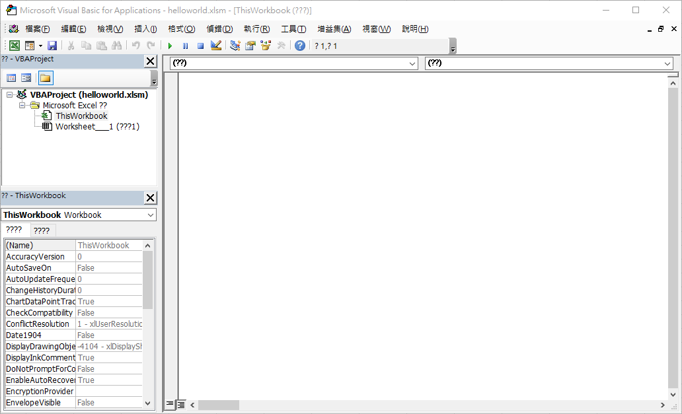
Task: Click the Reset (stop) square icon
Action: point(200,46)
